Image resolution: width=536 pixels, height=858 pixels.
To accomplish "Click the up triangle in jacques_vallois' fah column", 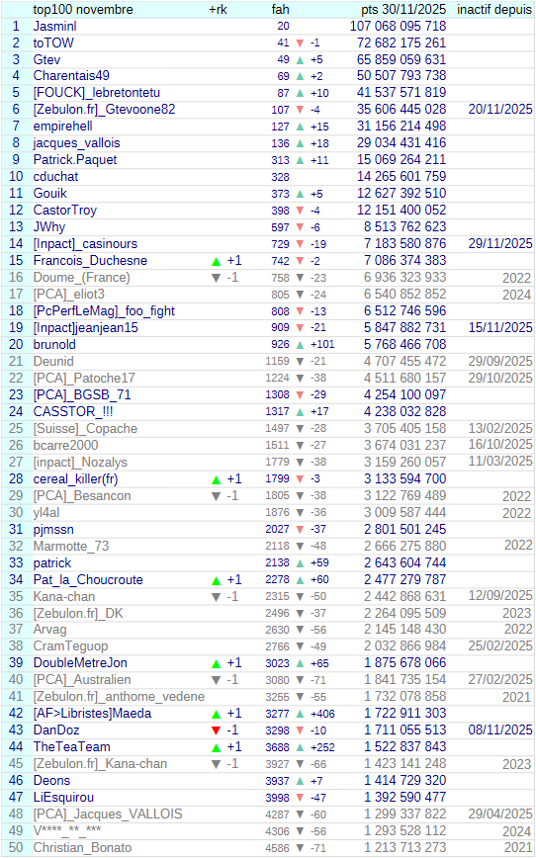I will [300, 144].
